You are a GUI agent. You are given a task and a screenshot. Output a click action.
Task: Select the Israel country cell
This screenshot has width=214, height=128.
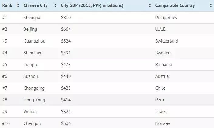click(x=160, y=112)
